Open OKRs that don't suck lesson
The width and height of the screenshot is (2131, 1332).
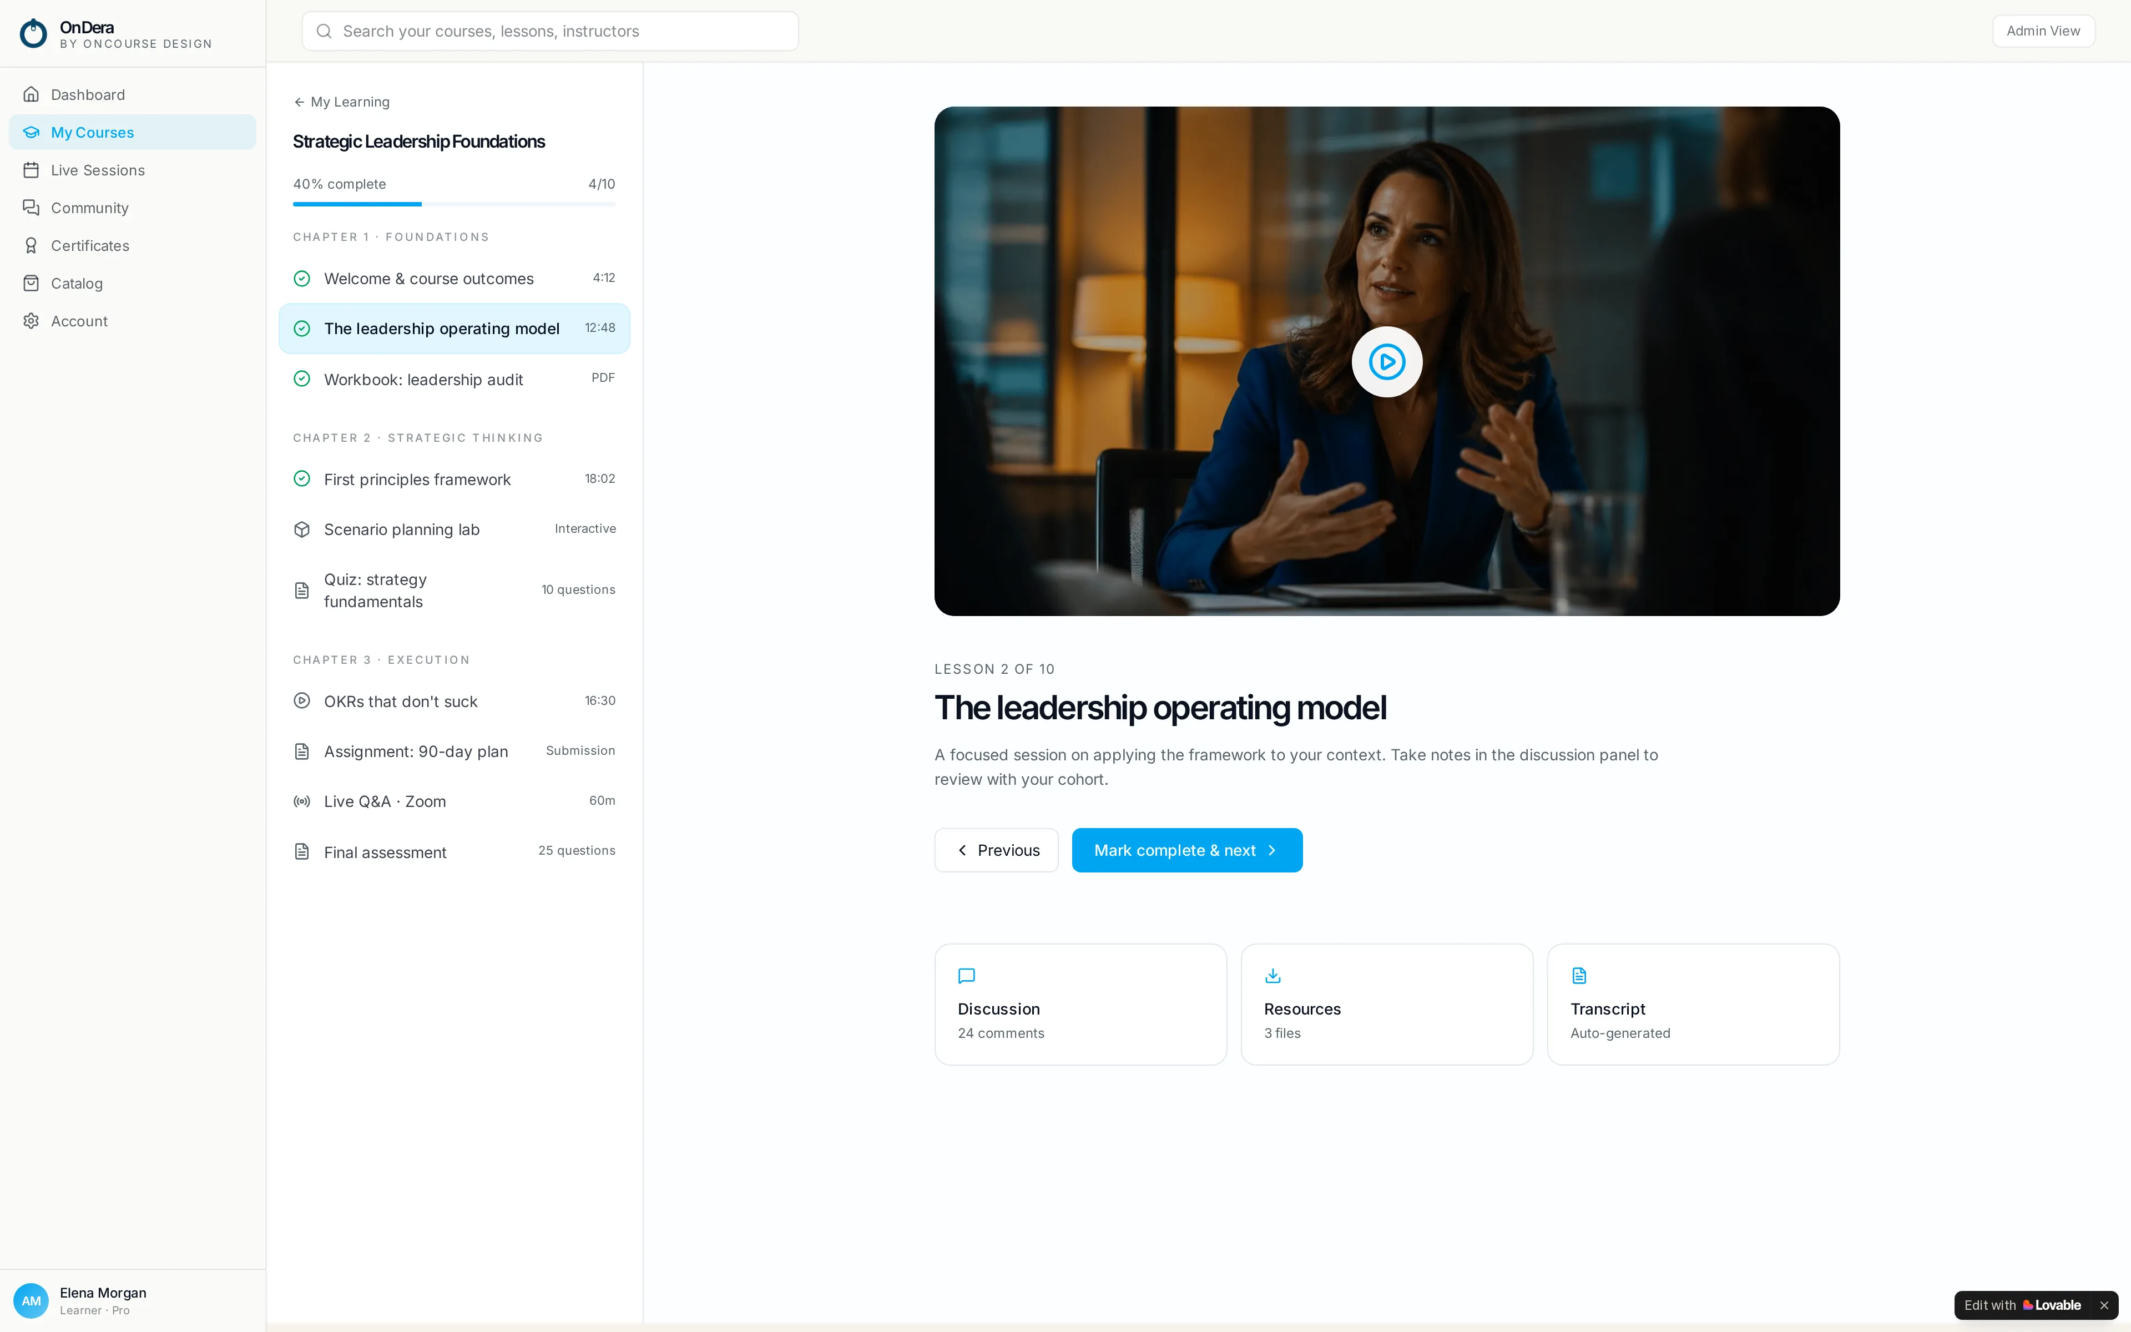[455, 701]
